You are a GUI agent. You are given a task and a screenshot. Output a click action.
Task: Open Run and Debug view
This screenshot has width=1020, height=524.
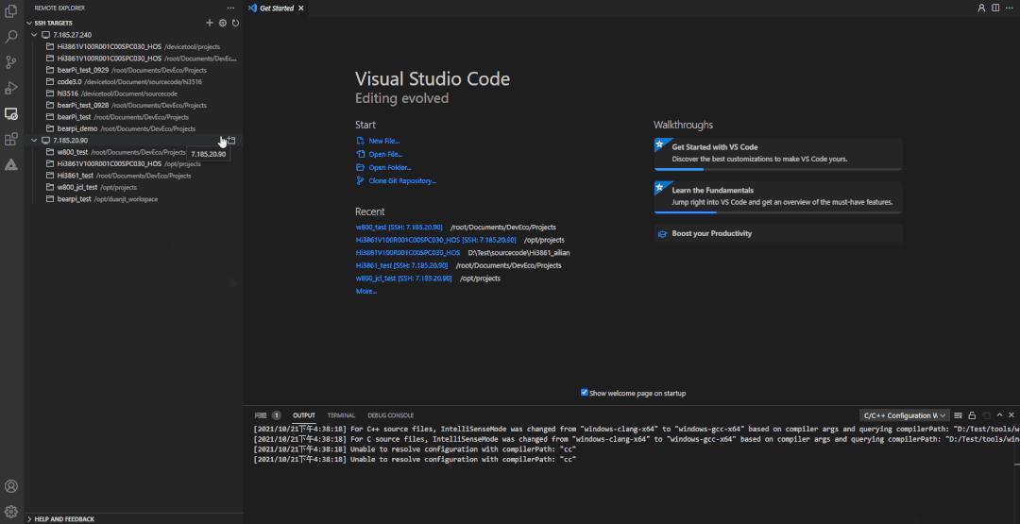pyautogui.click(x=11, y=88)
